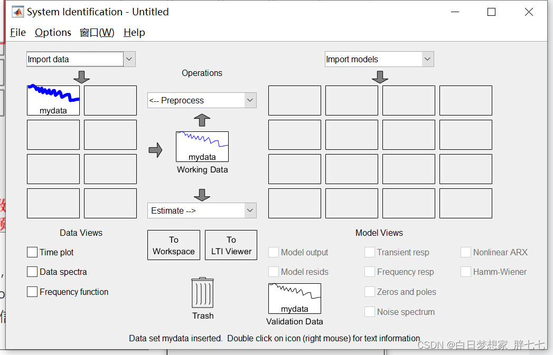Click arrow pointing down to Estimate
Viewport: 553px width, 355px height.
point(202,195)
